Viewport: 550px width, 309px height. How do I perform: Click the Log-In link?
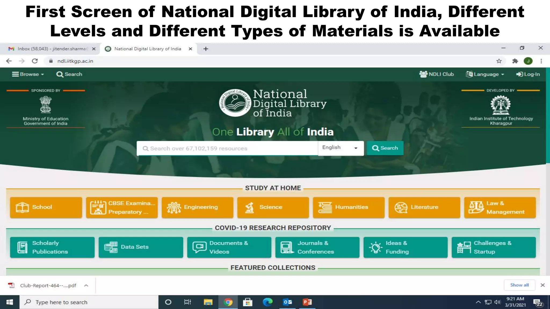[x=528, y=74]
